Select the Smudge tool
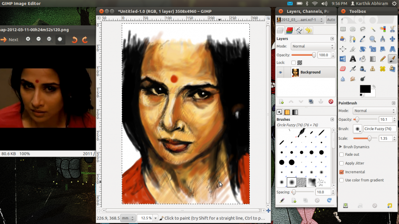Screen dimensions: 399x224 (x=353, y=79)
